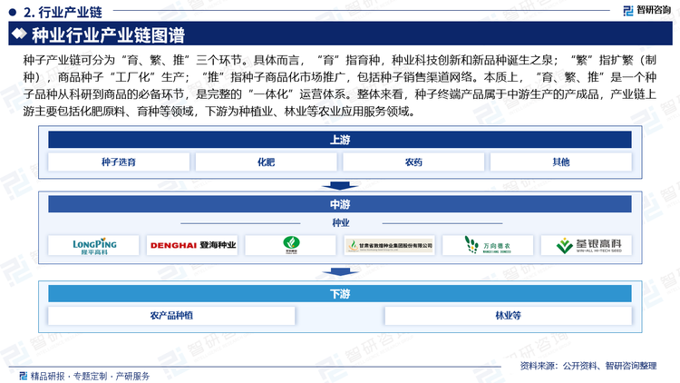Click the title 种业行业产业链图谱
Viewport: 680px width, 383px height.
(108, 34)
